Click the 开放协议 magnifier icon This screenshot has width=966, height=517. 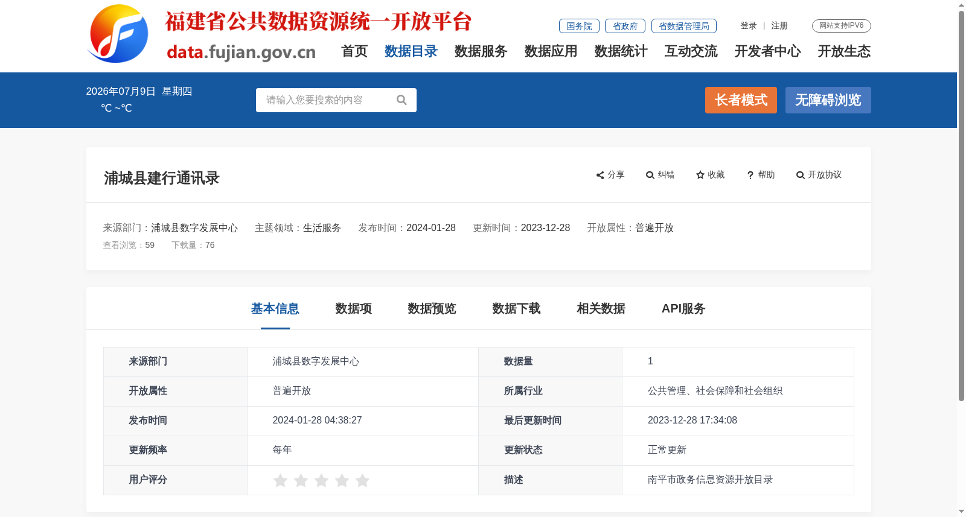coord(801,175)
